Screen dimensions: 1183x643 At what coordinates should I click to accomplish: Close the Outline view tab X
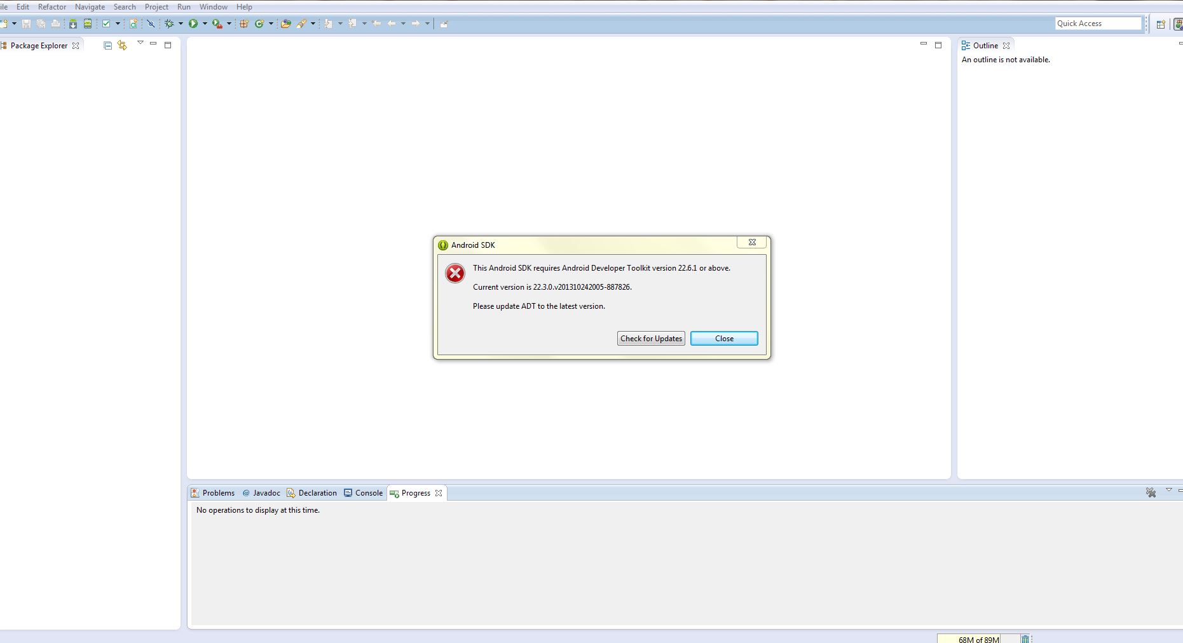[1006, 46]
